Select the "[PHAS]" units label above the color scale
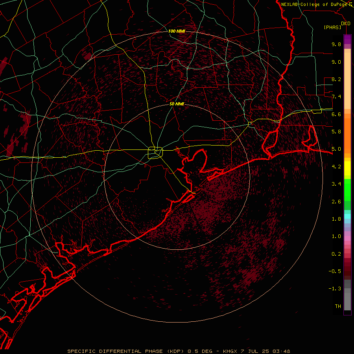The width and height of the screenshot is (354, 354). (x=332, y=28)
